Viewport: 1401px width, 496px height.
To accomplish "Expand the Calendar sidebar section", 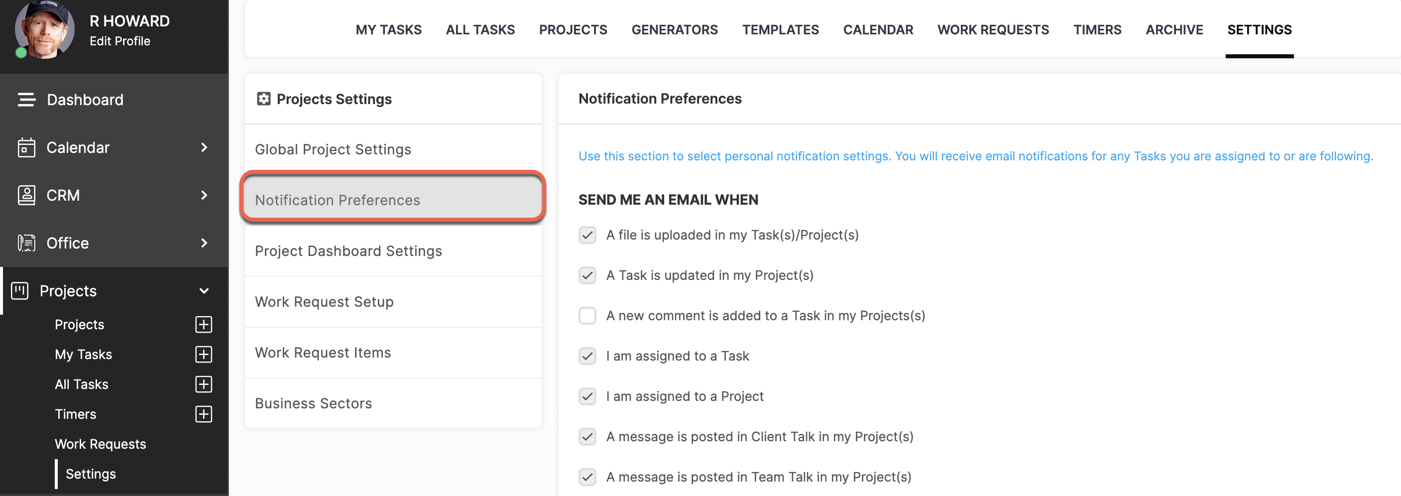I will pos(204,147).
